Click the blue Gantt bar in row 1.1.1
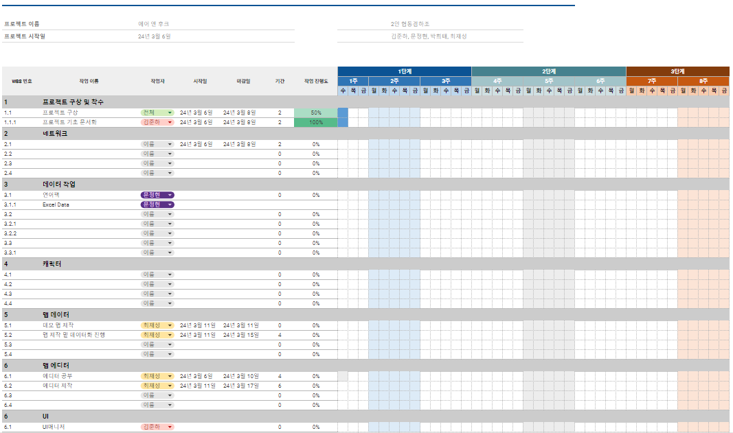This screenshot has width=733, height=433. (x=343, y=122)
